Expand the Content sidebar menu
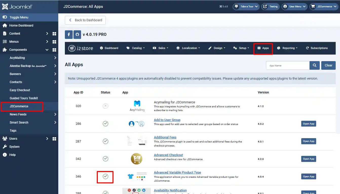 (x=47, y=34)
